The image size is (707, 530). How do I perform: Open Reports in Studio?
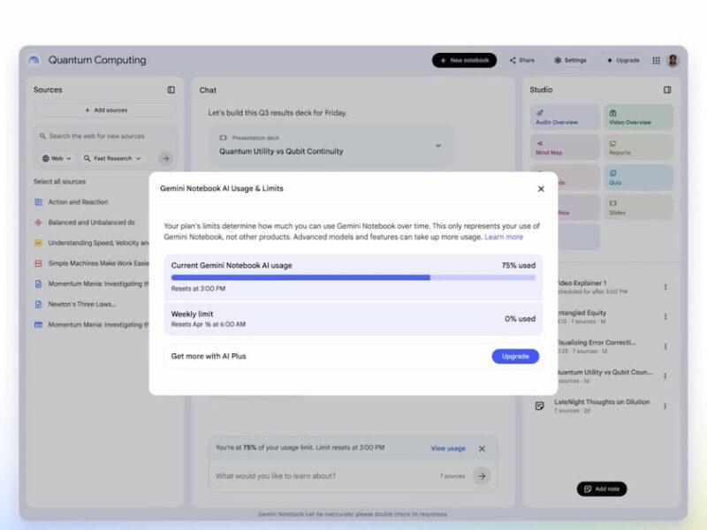tap(638, 148)
